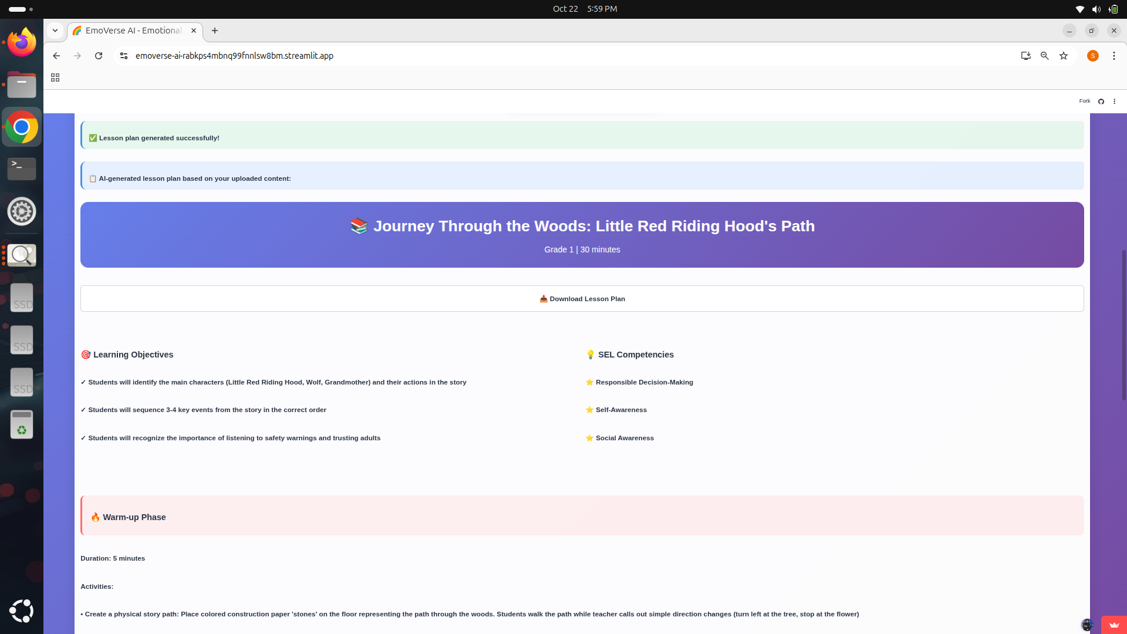Expand the tab search dropdown arrow

tap(55, 31)
